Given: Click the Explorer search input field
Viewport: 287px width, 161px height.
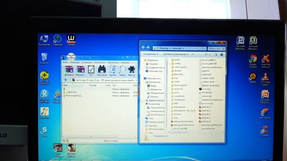Looking at the screenshot, I should pos(216,49).
